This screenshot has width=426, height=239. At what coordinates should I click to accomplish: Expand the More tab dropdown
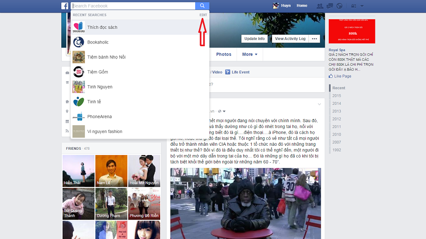250,54
